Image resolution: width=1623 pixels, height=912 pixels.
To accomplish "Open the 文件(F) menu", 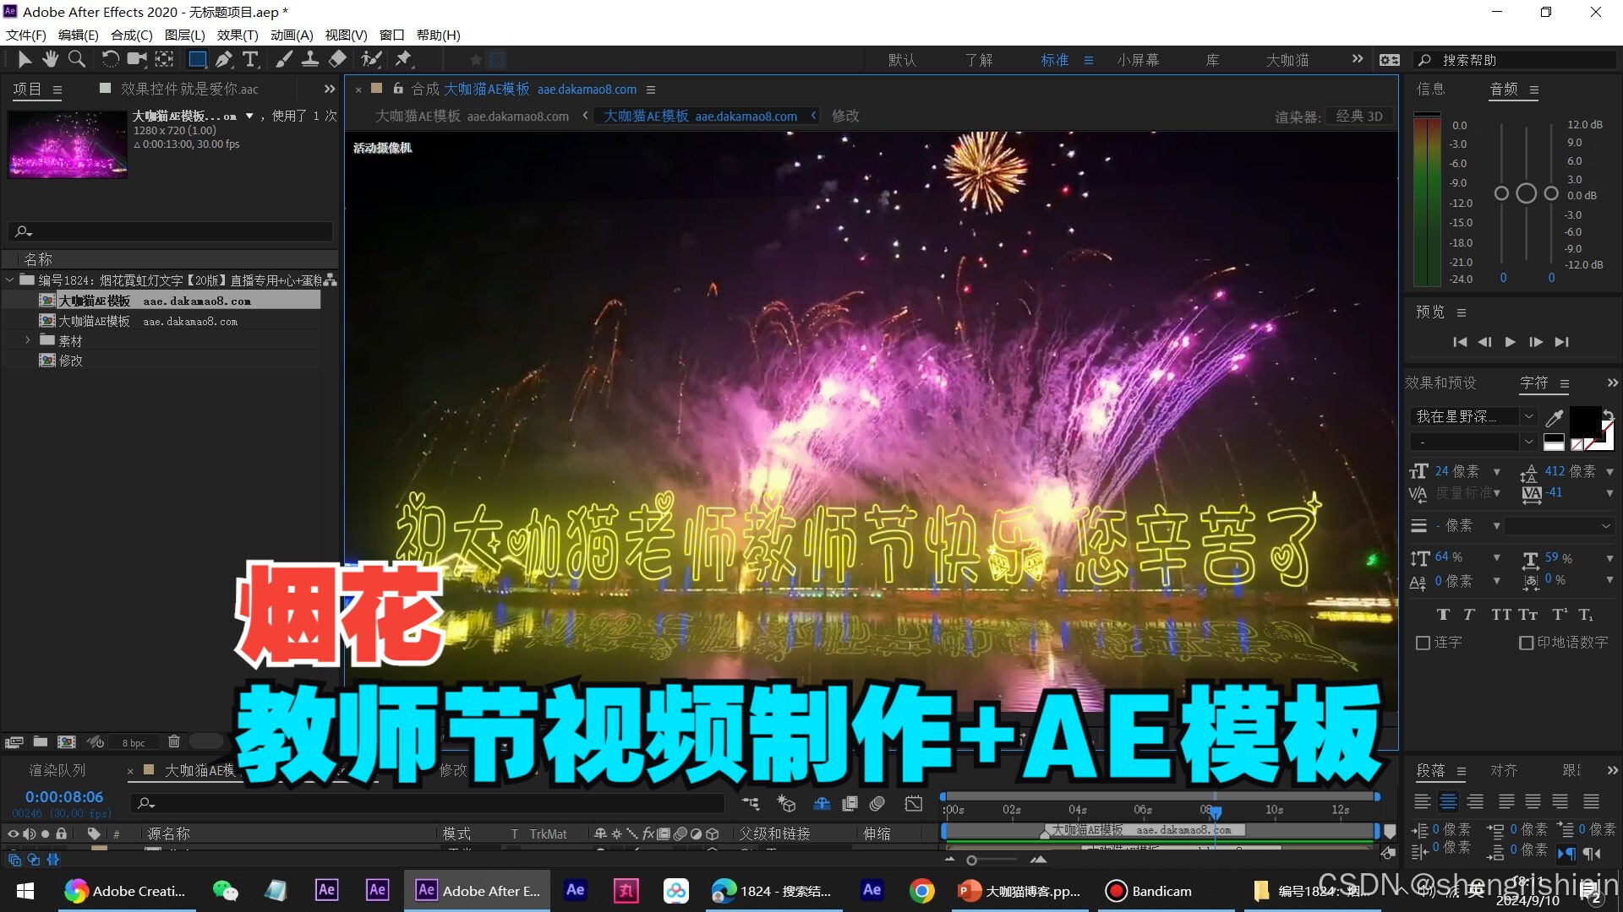I will pyautogui.click(x=25, y=35).
